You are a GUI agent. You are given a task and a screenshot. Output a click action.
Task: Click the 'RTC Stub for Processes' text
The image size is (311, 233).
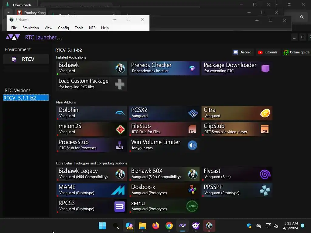tap(78, 148)
